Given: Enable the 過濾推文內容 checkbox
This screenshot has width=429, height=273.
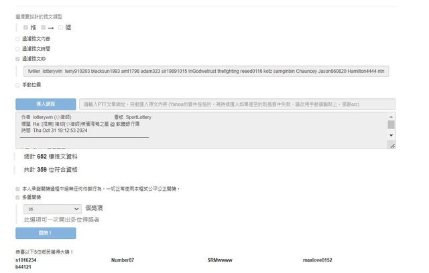Looking at the screenshot, I should click(x=18, y=39).
